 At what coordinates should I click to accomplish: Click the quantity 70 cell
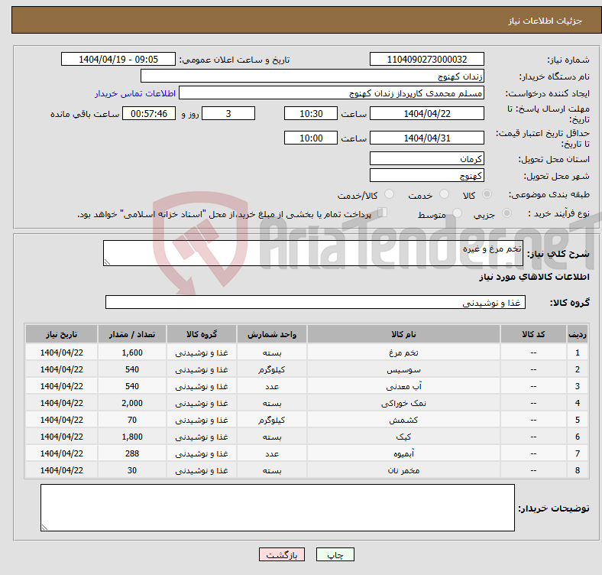(132, 420)
